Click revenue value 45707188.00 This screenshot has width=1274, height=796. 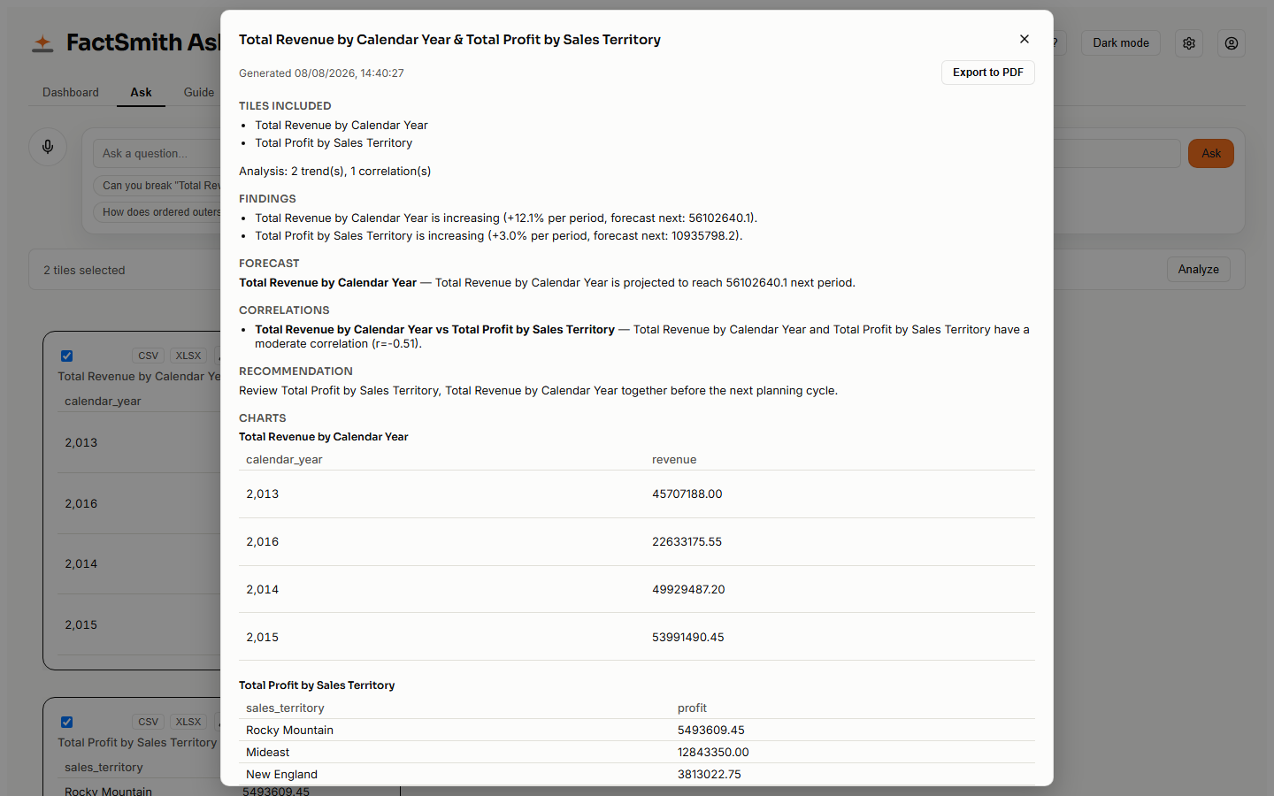(x=687, y=494)
